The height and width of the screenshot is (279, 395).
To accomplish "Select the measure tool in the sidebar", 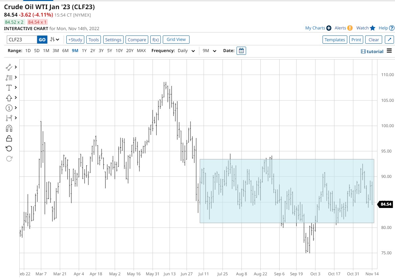I will pos(9,118).
